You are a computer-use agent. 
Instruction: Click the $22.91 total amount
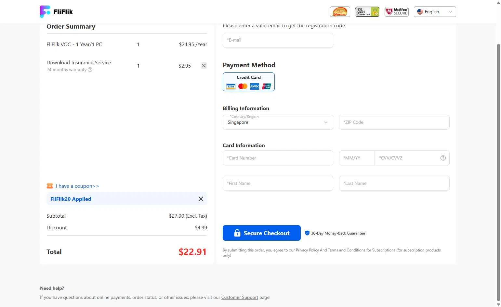(x=192, y=252)
